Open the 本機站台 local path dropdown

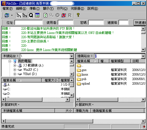71,56
